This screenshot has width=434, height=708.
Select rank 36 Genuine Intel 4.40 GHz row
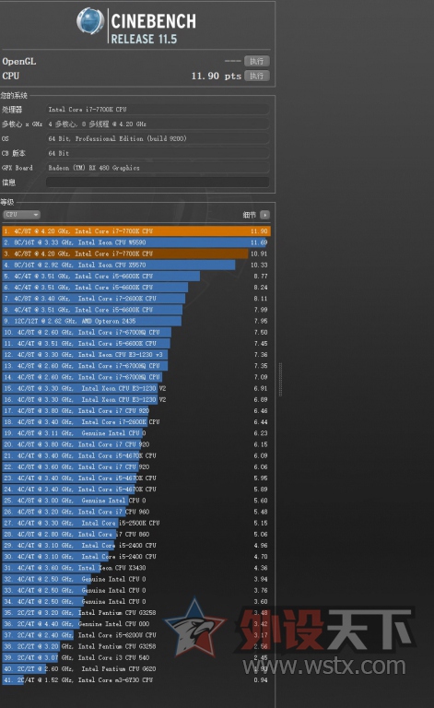tap(136, 624)
